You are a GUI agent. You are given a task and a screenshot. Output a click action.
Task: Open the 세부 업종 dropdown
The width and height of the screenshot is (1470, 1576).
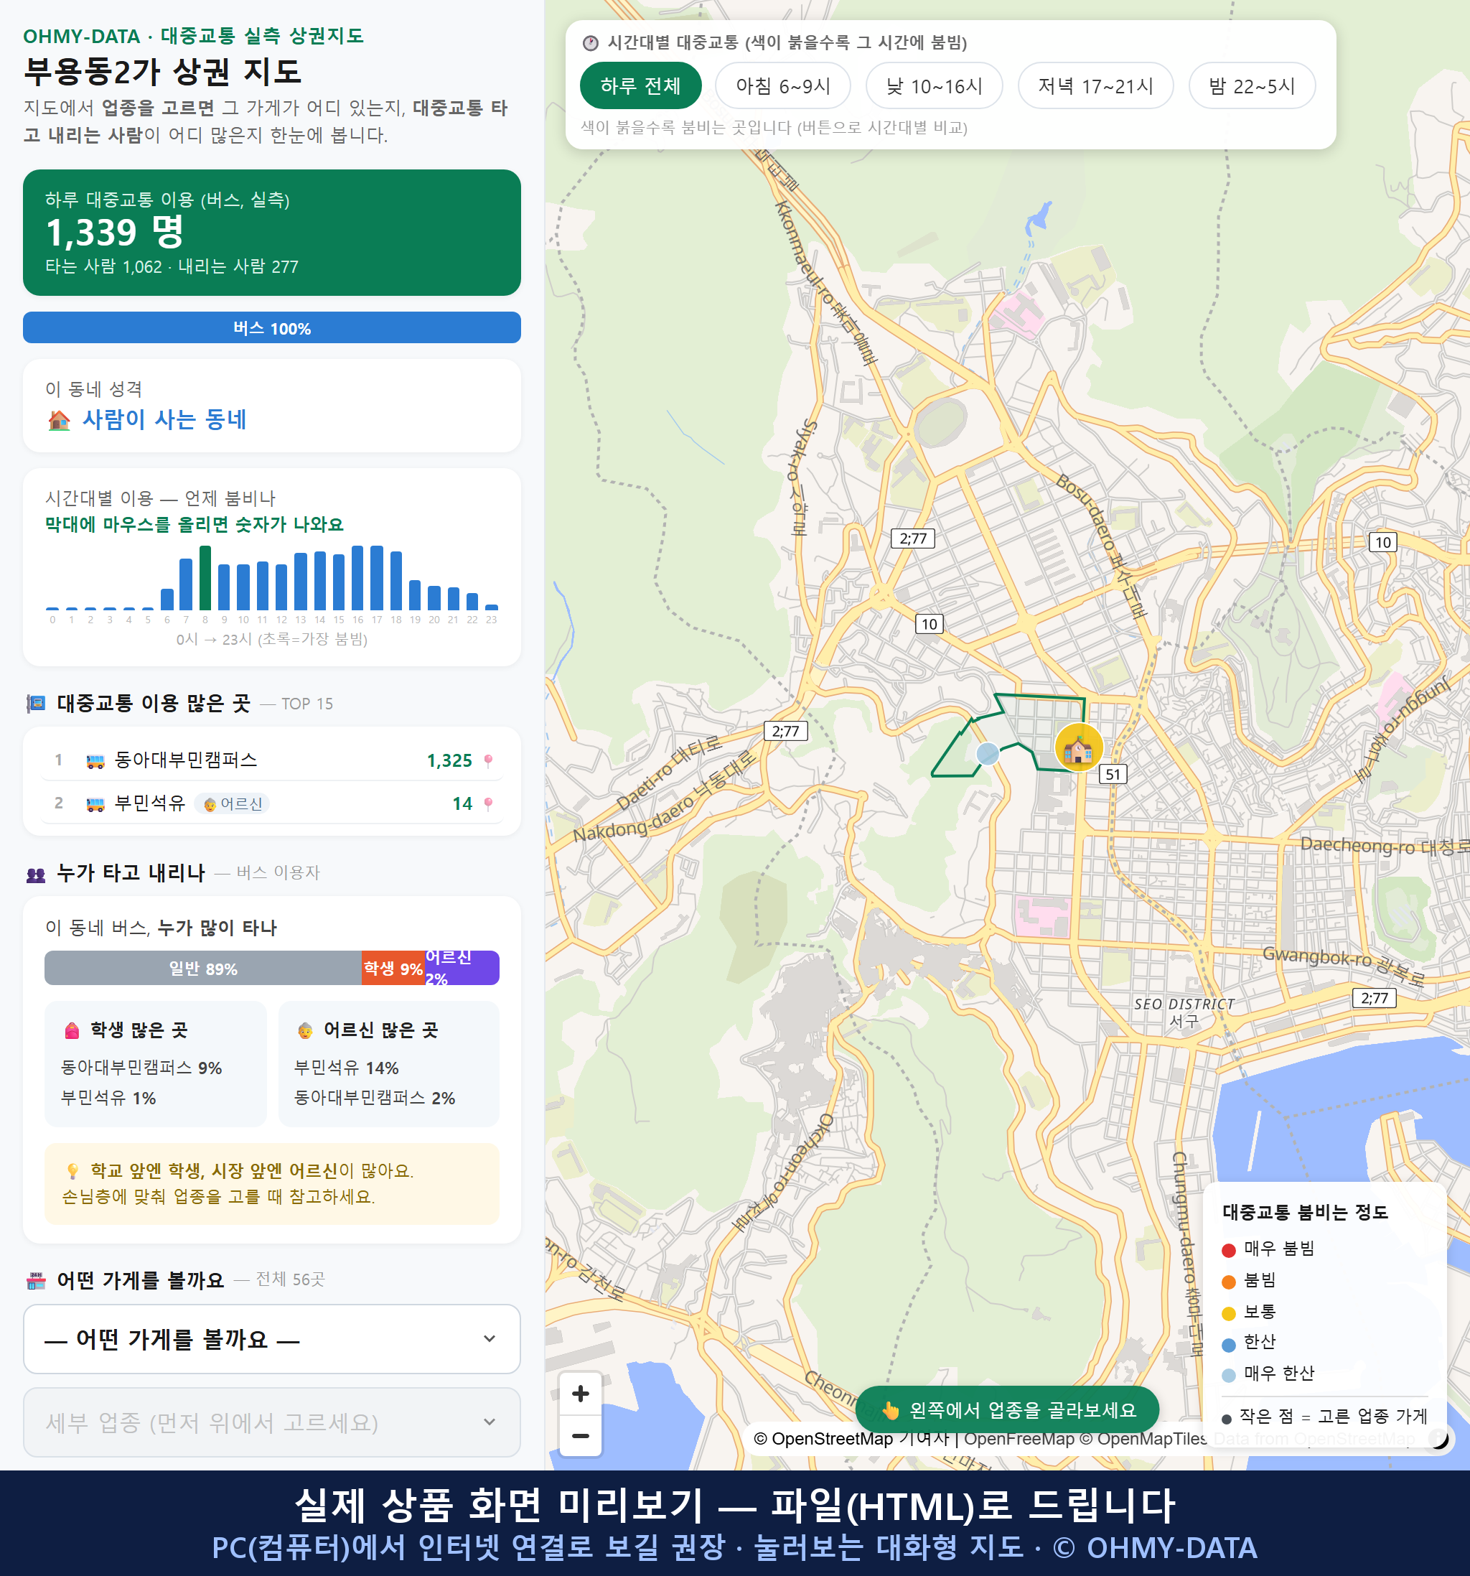(272, 1422)
